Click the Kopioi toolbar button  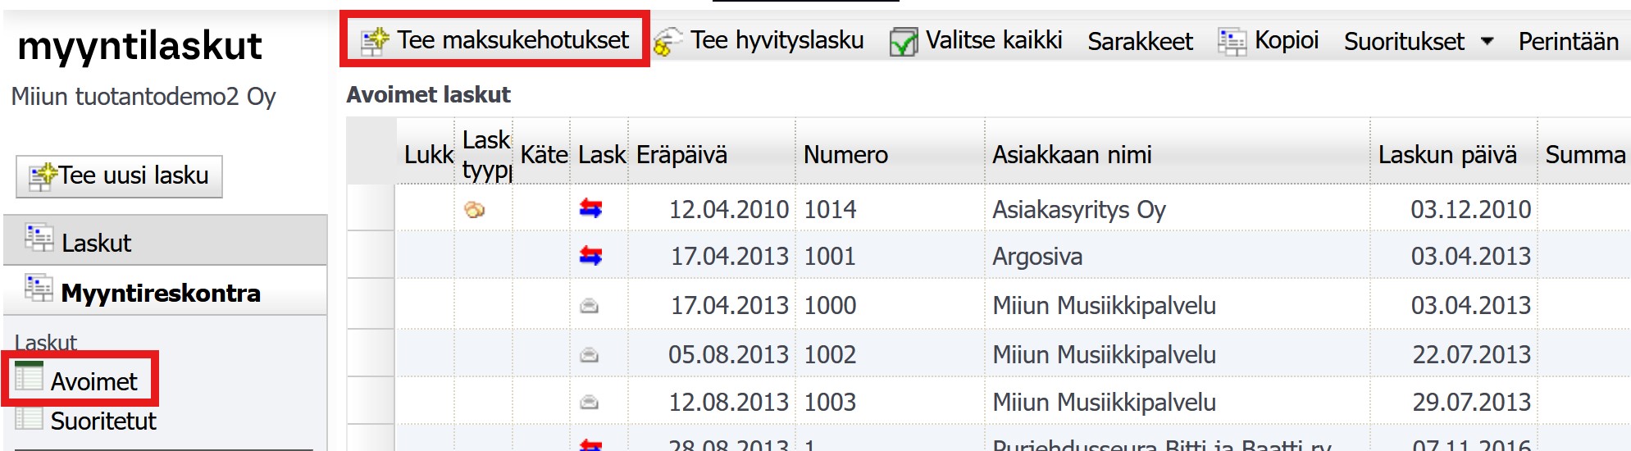pos(1269,40)
